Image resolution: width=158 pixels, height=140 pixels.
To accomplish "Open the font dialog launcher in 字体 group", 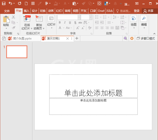I will click(x=91, y=34).
